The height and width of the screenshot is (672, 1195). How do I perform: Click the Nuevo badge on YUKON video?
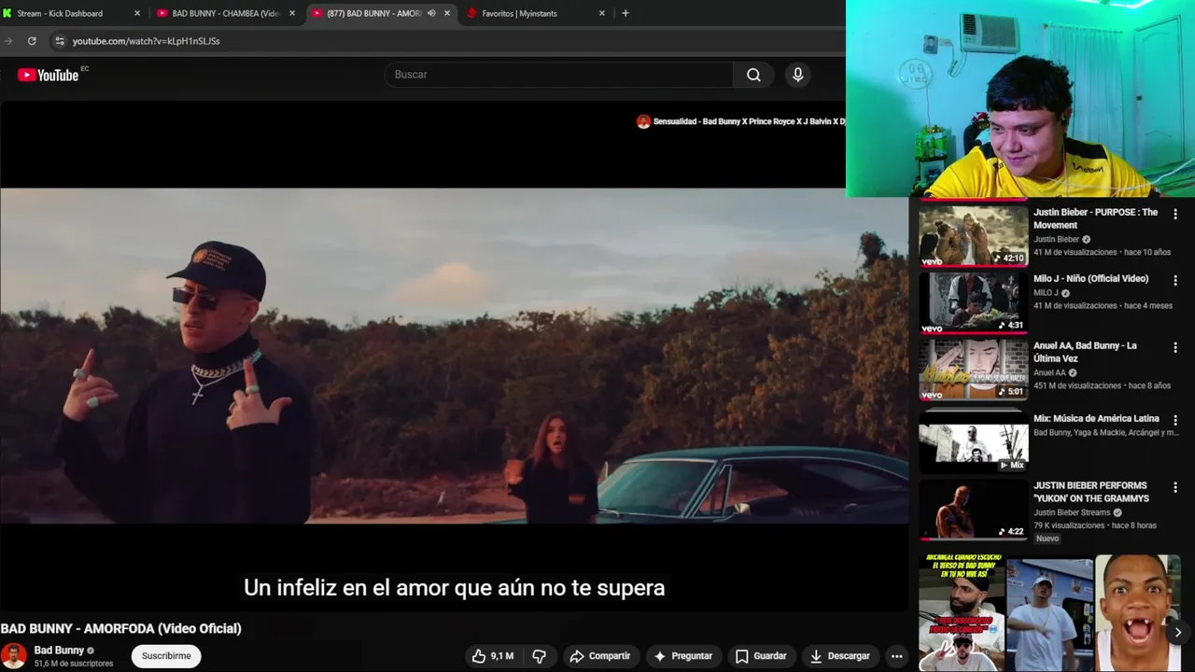[x=1047, y=539]
